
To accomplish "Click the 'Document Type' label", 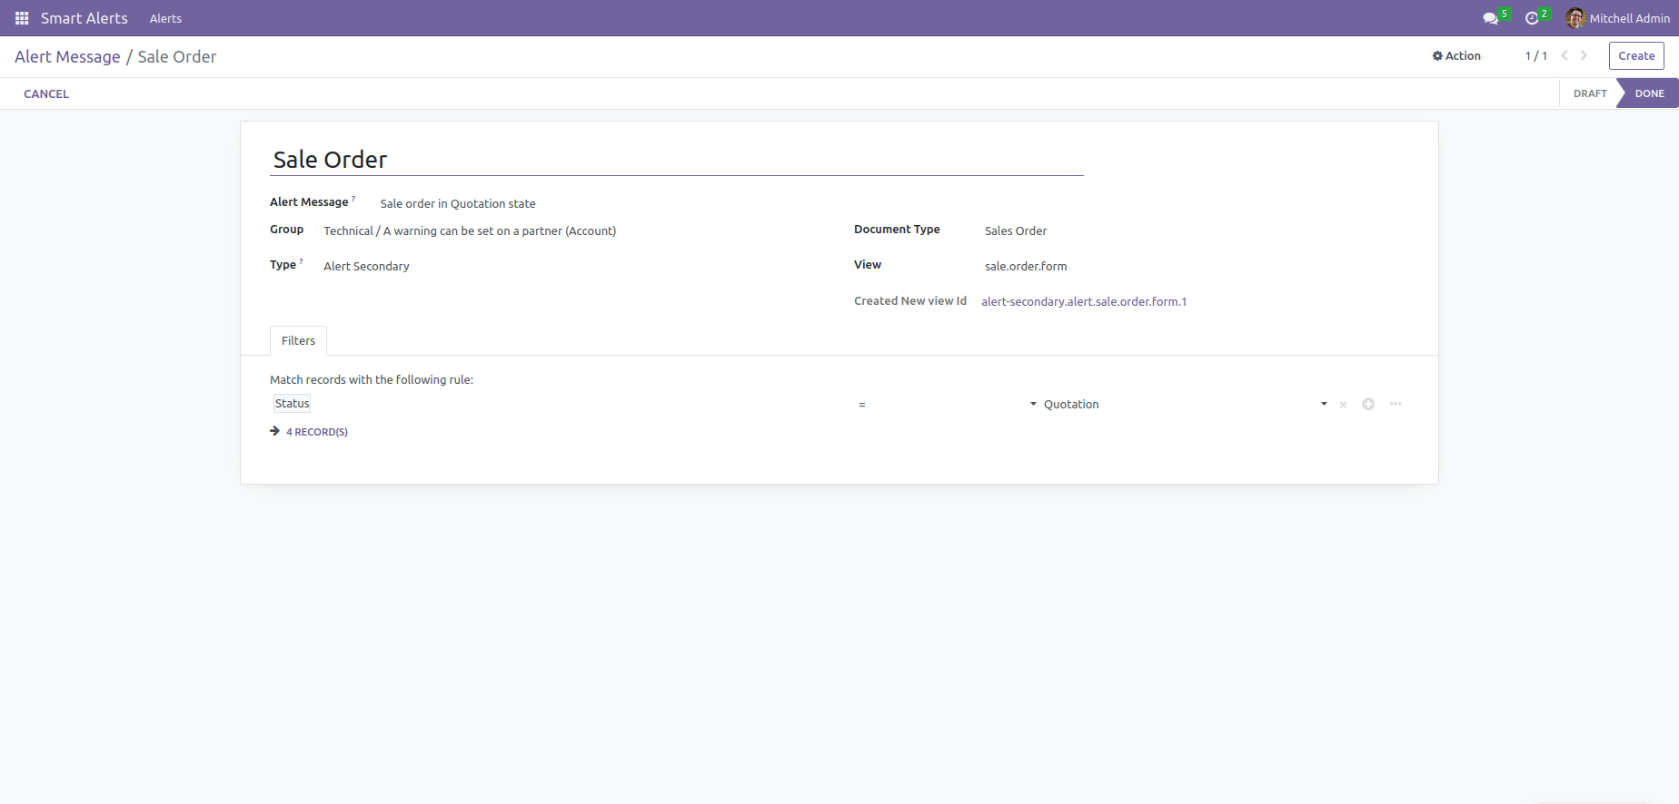I will point(897,229).
